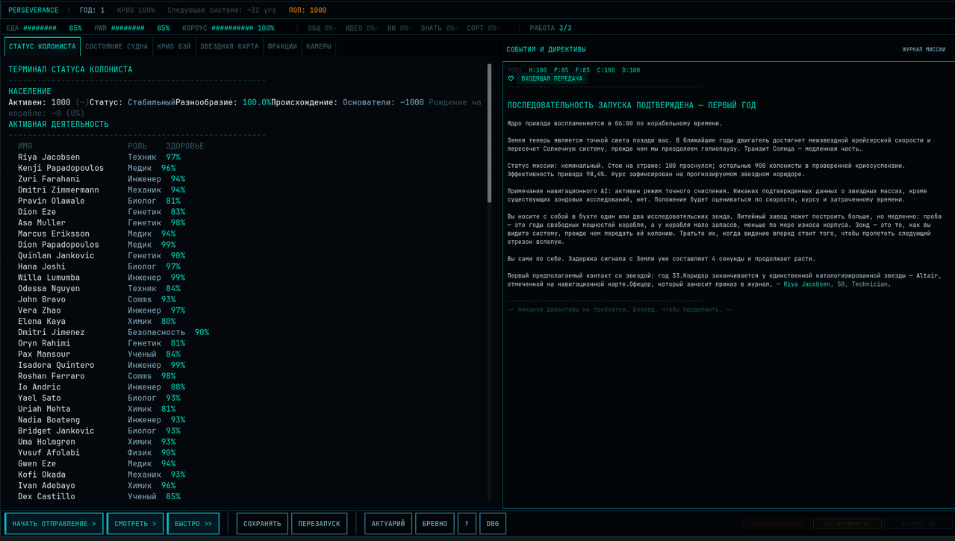Image resolution: width=955 pixels, height=541 pixels.
Task: Click the СОБЫТИЯ И ДИРЕКТИВЫ panel title
Action: tap(546, 49)
